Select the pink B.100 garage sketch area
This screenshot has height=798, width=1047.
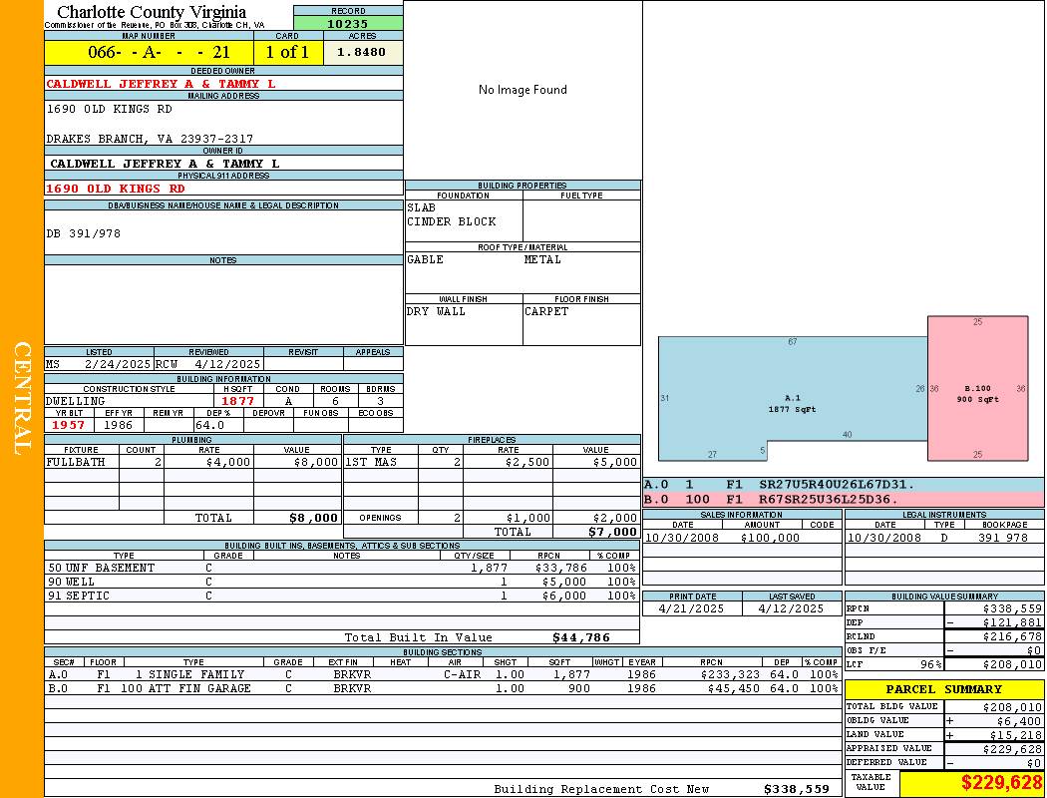click(977, 389)
